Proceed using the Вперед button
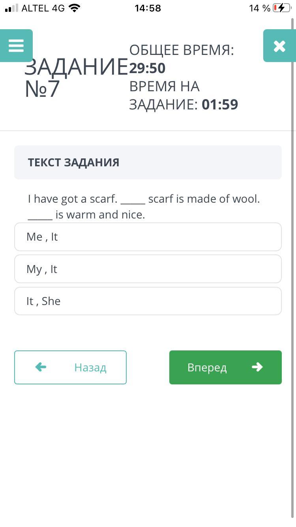 [x=225, y=367]
